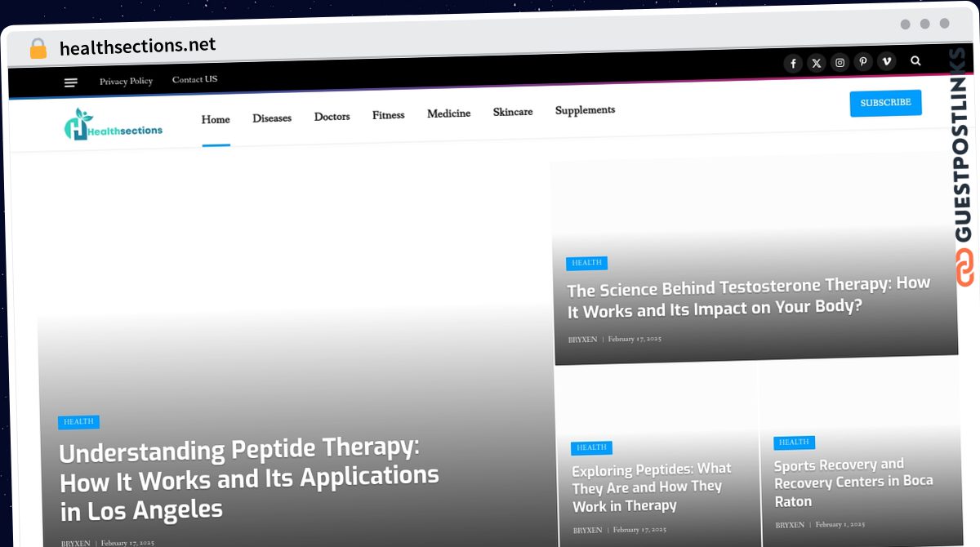Click BRYXEN author under Exploring Peptides article
The width and height of the screenshot is (980, 547).
click(587, 531)
